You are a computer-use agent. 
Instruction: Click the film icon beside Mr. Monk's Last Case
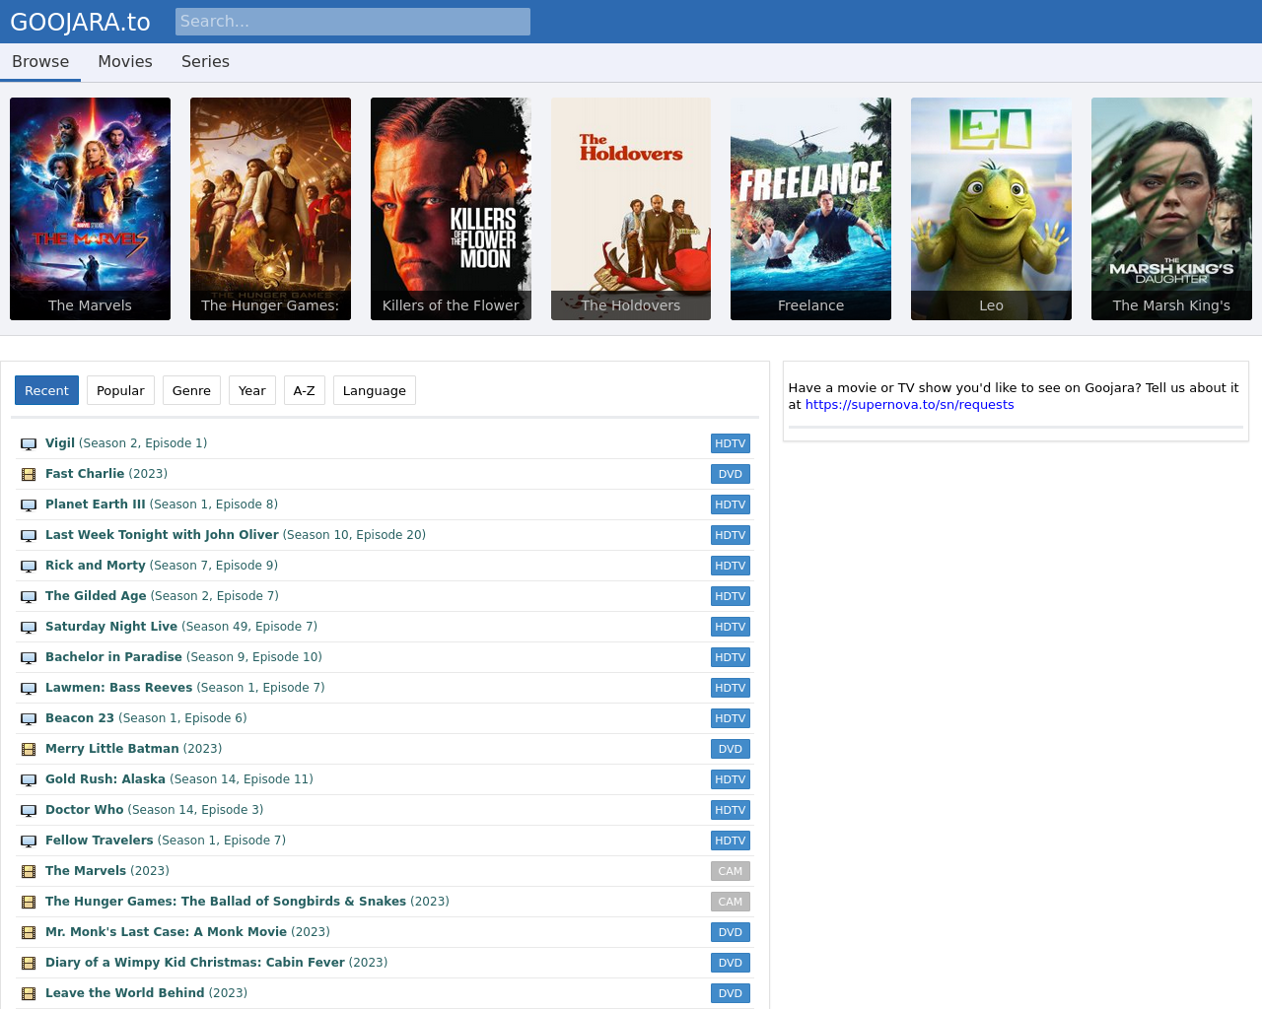pyautogui.click(x=29, y=933)
